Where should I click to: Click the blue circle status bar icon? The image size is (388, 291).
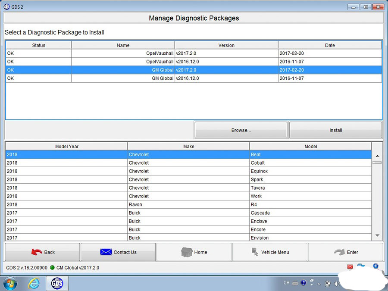375,266
